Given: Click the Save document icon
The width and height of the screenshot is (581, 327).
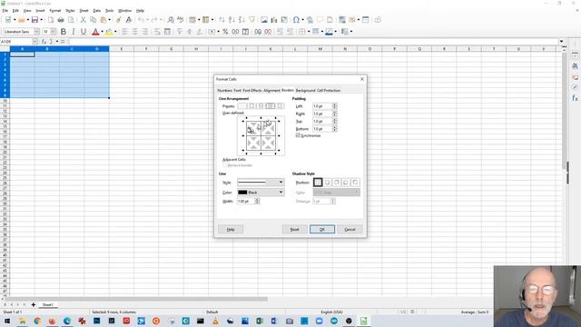Looking at the screenshot, I should click(34, 20).
